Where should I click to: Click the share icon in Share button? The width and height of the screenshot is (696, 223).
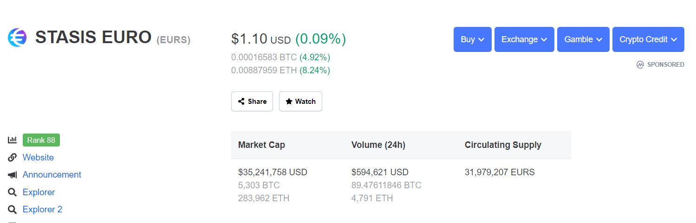point(241,102)
